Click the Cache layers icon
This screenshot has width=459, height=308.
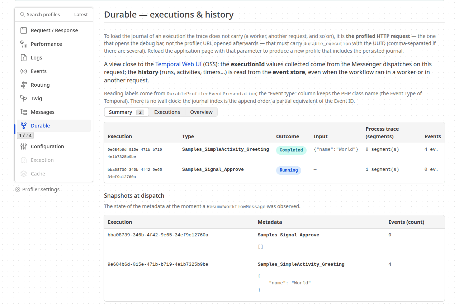[24, 174]
